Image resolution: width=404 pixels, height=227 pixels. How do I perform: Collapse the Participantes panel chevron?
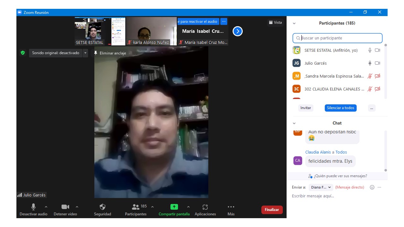(294, 23)
